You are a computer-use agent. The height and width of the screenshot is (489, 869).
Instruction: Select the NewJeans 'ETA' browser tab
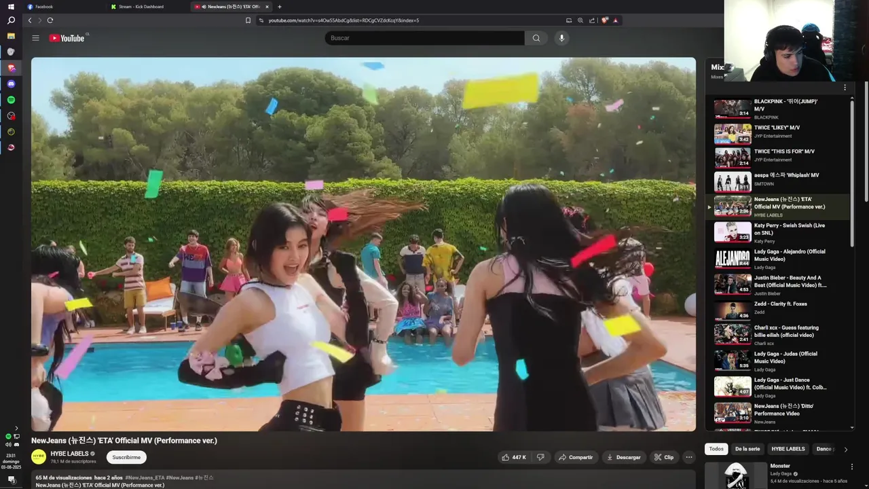pyautogui.click(x=231, y=7)
